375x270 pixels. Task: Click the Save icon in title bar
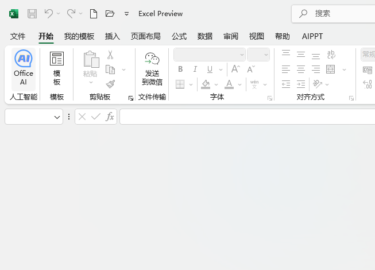(x=32, y=14)
